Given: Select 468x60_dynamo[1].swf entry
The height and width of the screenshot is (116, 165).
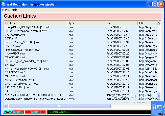Looking at the screenshot, I should [x=19, y=80].
